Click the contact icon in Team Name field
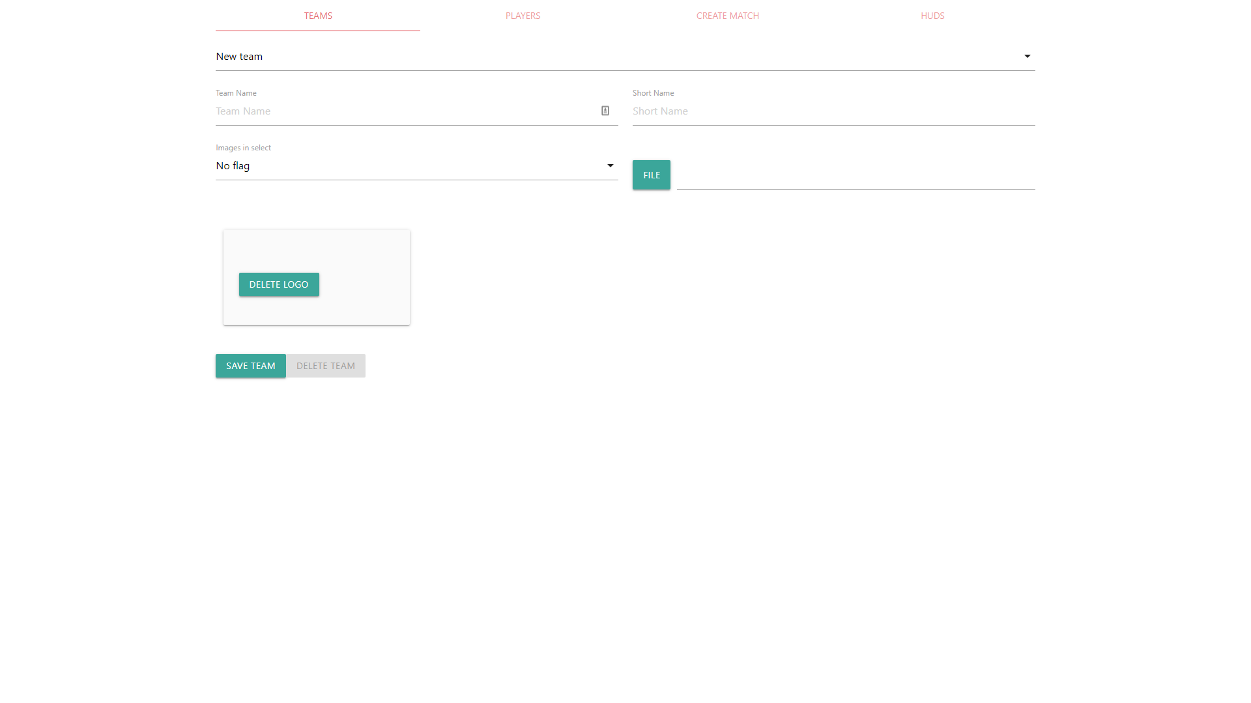1251x703 pixels. pyautogui.click(x=605, y=111)
